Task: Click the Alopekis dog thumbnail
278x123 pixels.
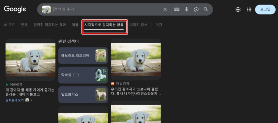Action: point(101,95)
